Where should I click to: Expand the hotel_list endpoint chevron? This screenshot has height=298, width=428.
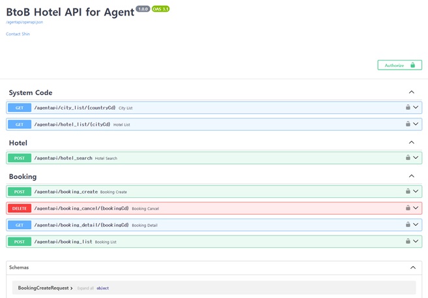pyautogui.click(x=416, y=124)
